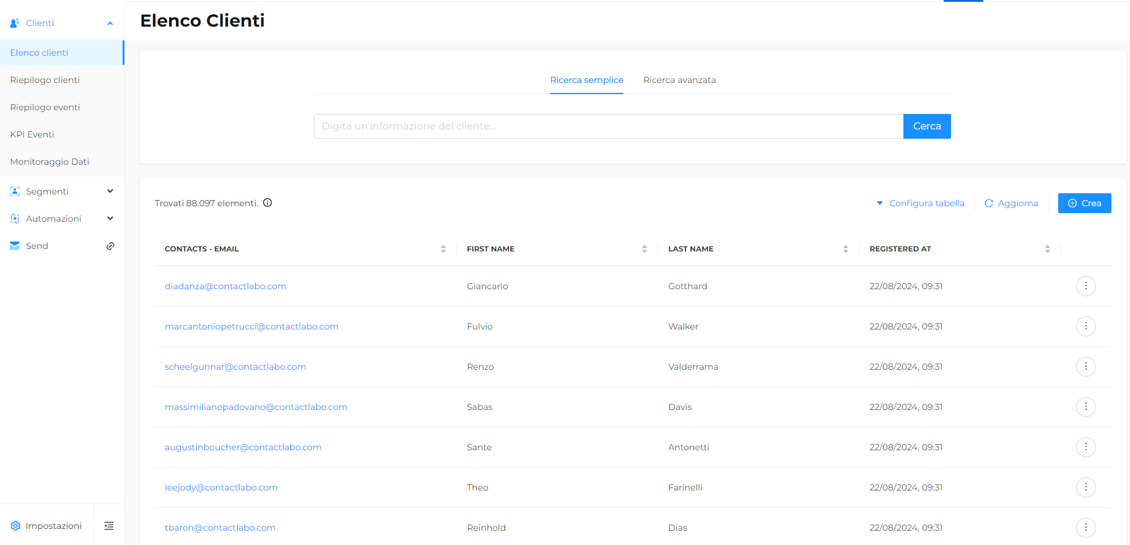
Task: Open massimilianopadovano@contactlabo.com customer link
Action: coord(256,407)
